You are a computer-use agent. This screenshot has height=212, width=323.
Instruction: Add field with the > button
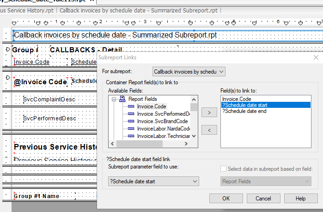(209, 112)
